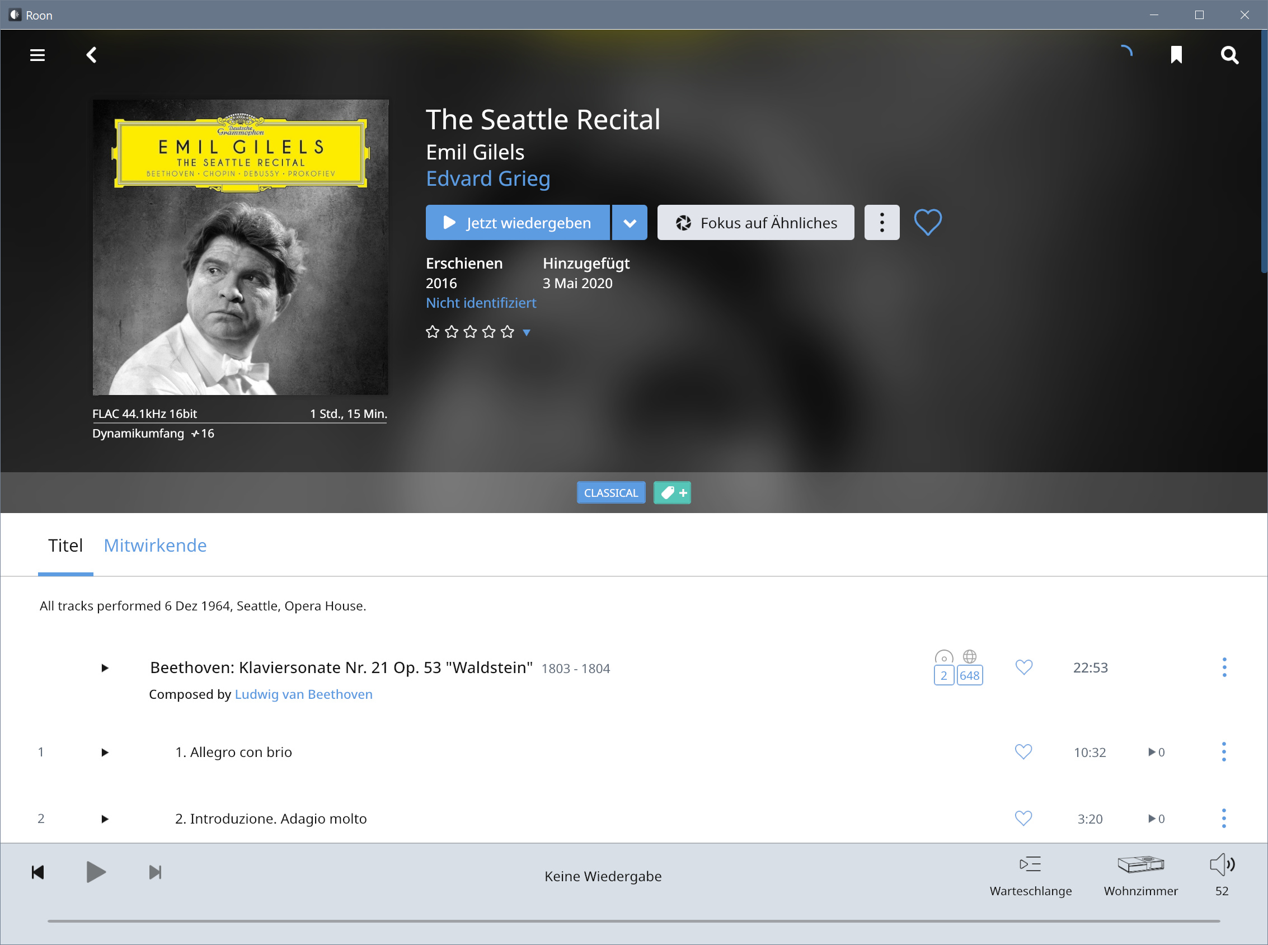Open the Warteschlange queue
1268x945 pixels.
pos(1031,876)
